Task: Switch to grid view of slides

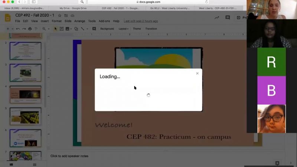Action: pyautogui.click(x=35, y=164)
